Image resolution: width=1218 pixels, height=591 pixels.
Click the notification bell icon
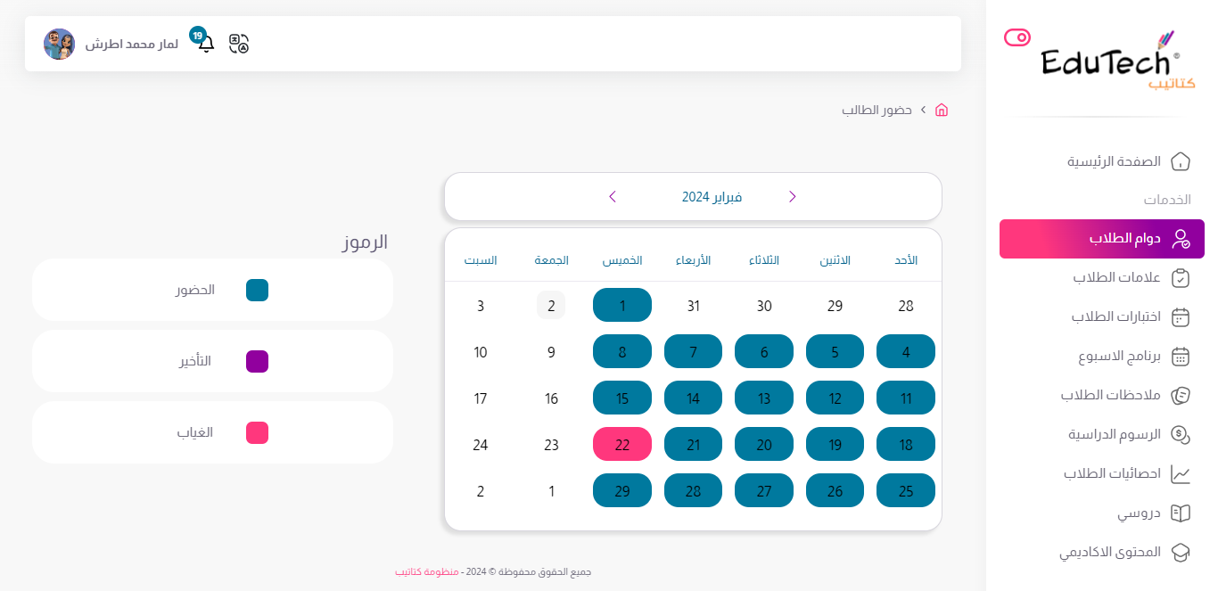[206, 43]
